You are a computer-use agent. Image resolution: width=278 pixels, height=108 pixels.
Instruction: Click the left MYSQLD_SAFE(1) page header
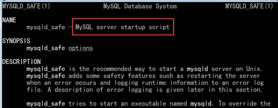(x=26, y=6)
